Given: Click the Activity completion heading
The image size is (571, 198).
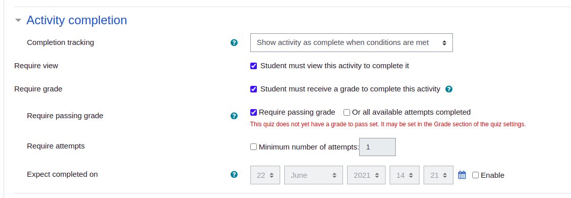Looking at the screenshot, I should [77, 20].
